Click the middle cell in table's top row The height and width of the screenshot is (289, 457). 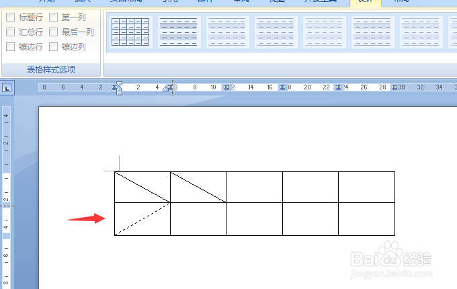tap(254, 187)
